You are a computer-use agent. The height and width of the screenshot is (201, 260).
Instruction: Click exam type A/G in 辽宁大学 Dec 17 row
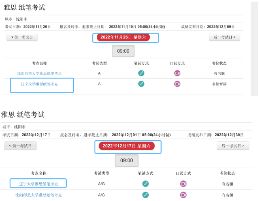point(102,184)
